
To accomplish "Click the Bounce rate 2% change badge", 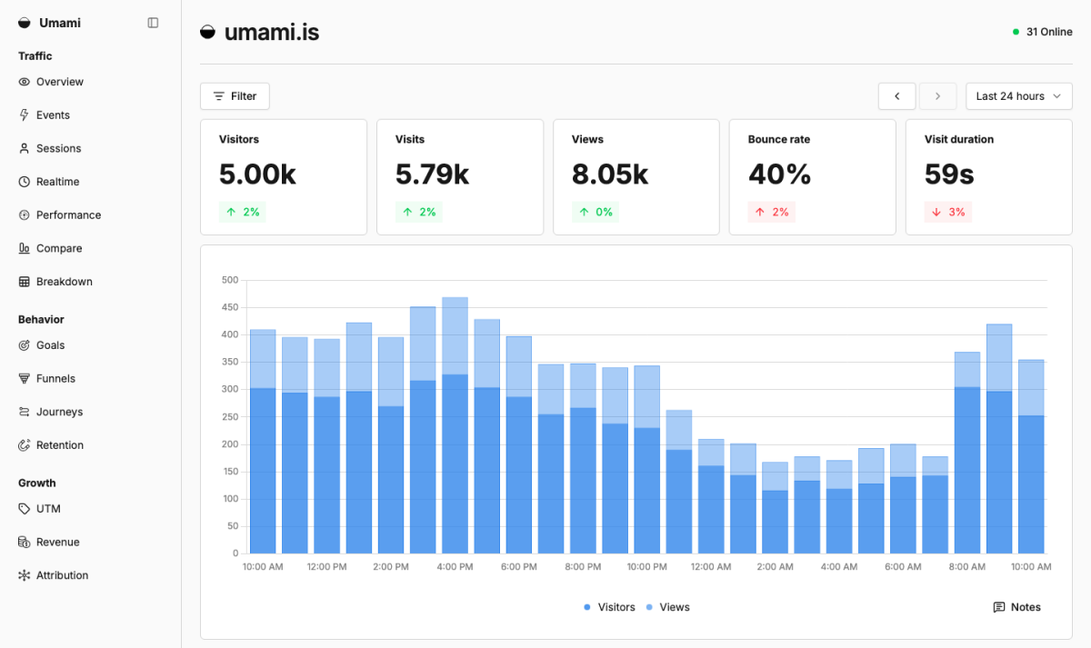I will point(771,212).
